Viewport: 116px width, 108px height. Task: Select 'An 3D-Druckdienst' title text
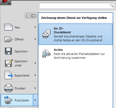(x=62, y=30)
